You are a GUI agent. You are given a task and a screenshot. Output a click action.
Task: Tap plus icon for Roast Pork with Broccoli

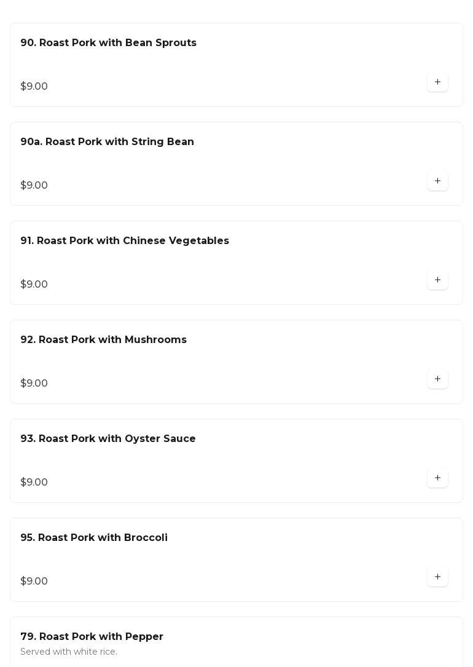437,577
